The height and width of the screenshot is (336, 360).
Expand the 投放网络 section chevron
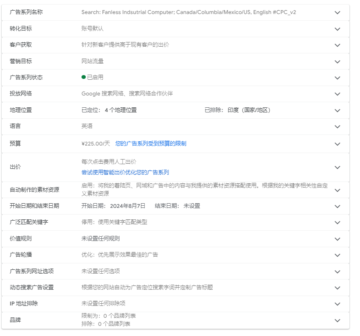coord(337,94)
